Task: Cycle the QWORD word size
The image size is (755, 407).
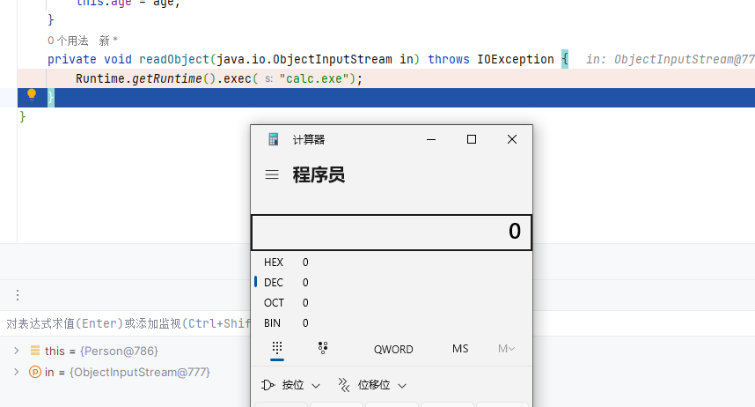Action: (393, 349)
